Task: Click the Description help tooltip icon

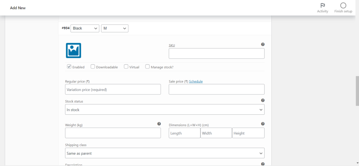Action: 263,164
